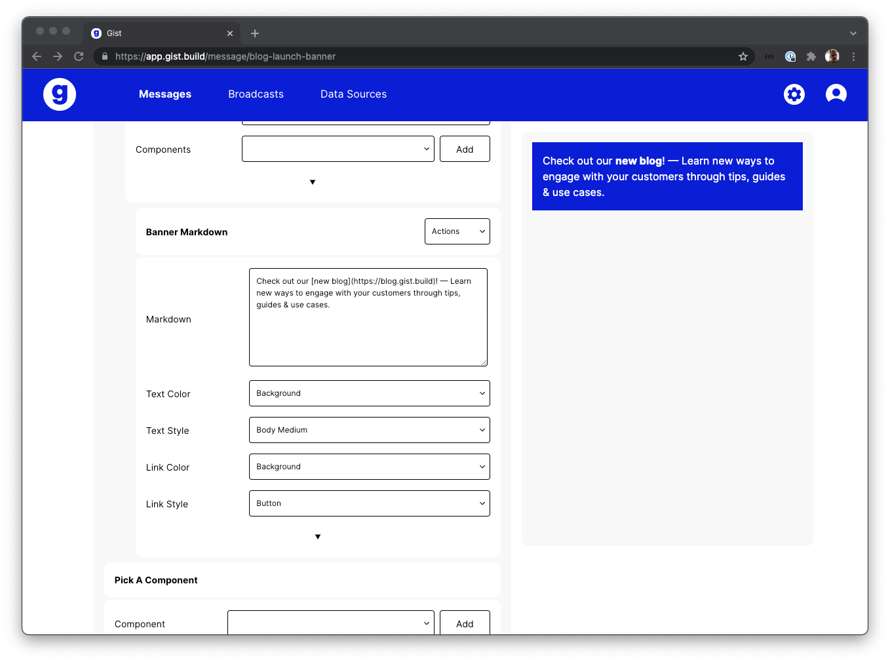Click the Gist logo icon

point(60,94)
